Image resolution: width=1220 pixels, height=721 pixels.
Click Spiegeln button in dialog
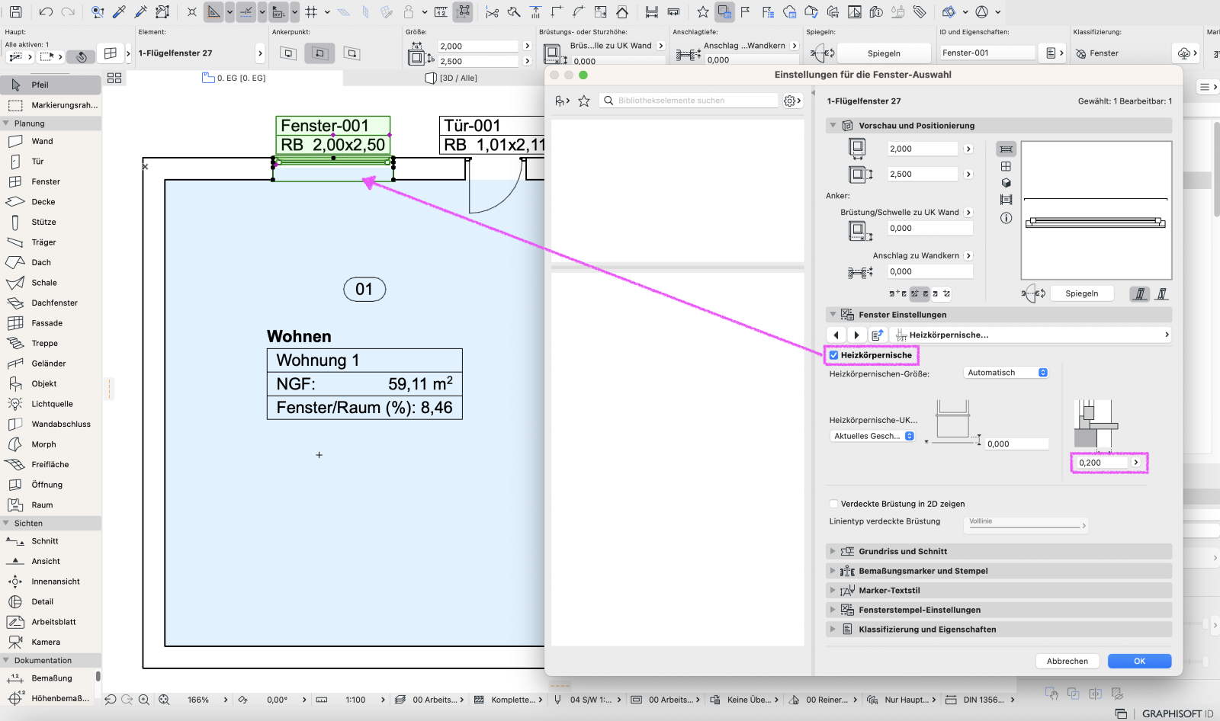point(1081,293)
